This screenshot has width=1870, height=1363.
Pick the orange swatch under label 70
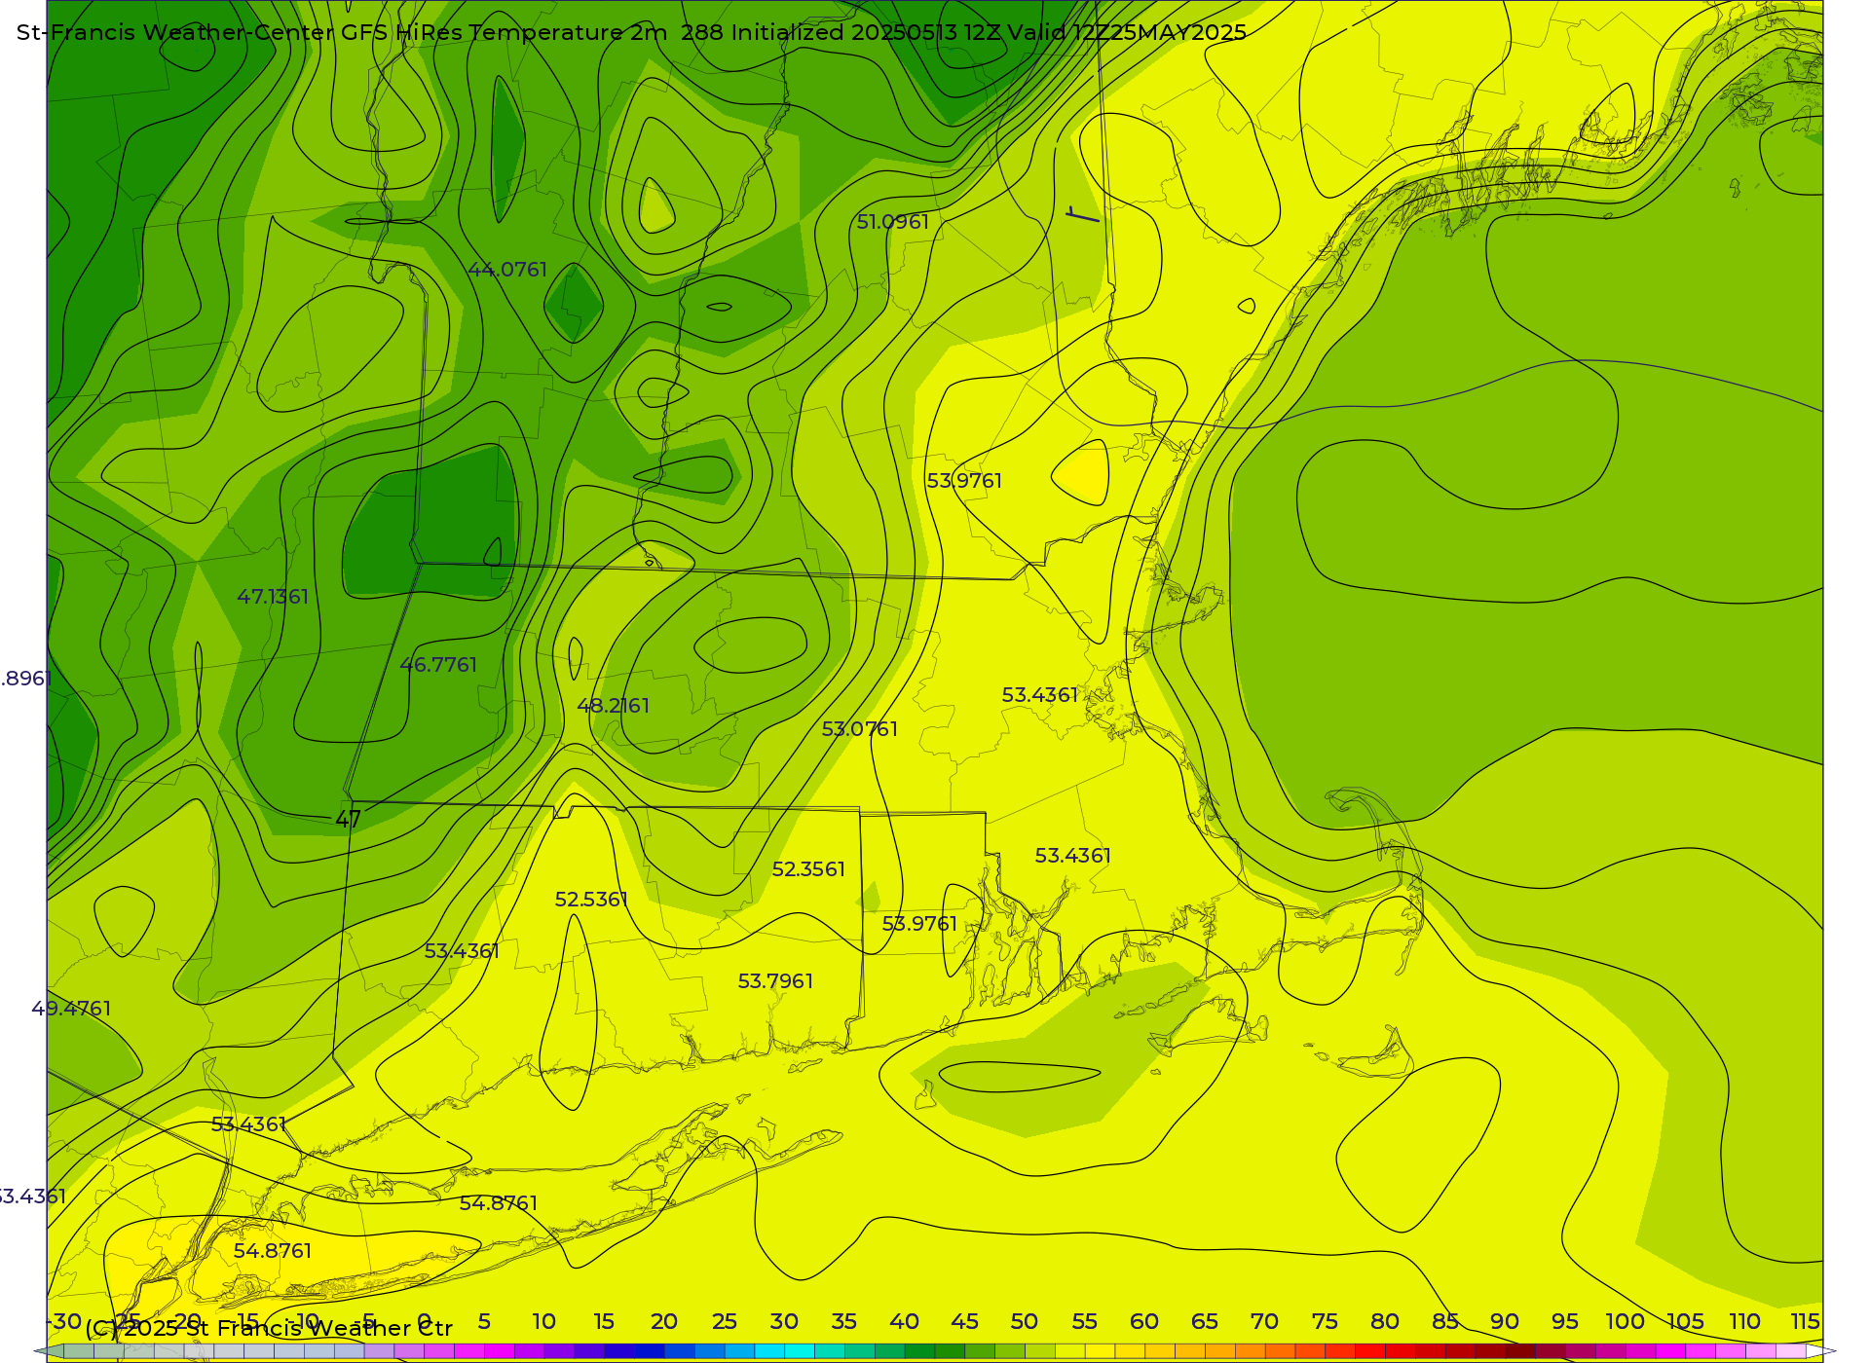1250,1351
